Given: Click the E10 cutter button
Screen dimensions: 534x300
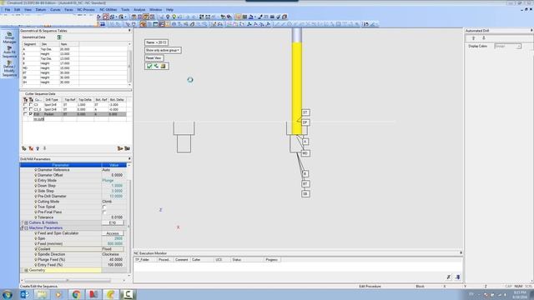Looking at the screenshot, I should point(113,222).
